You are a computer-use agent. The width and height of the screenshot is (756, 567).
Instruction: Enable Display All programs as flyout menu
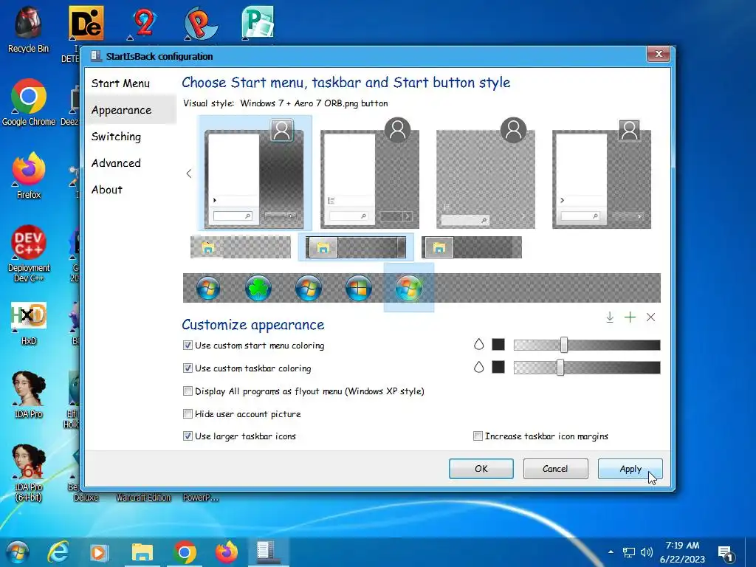pos(188,391)
